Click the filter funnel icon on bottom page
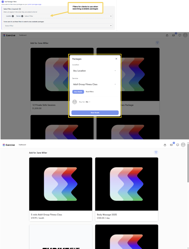 (x=156, y=152)
